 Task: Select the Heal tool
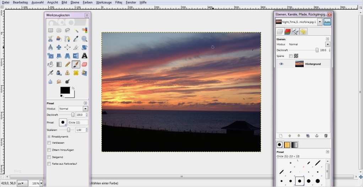coord(76,73)
